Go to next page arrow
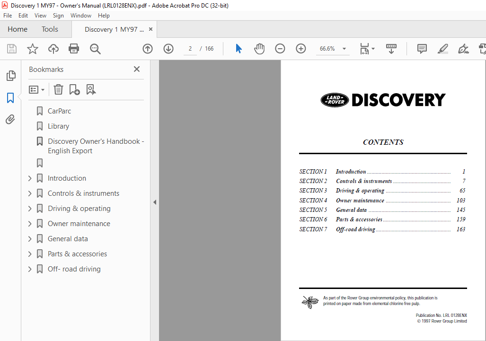Screen dimensions: 486x341 (168, 49)
